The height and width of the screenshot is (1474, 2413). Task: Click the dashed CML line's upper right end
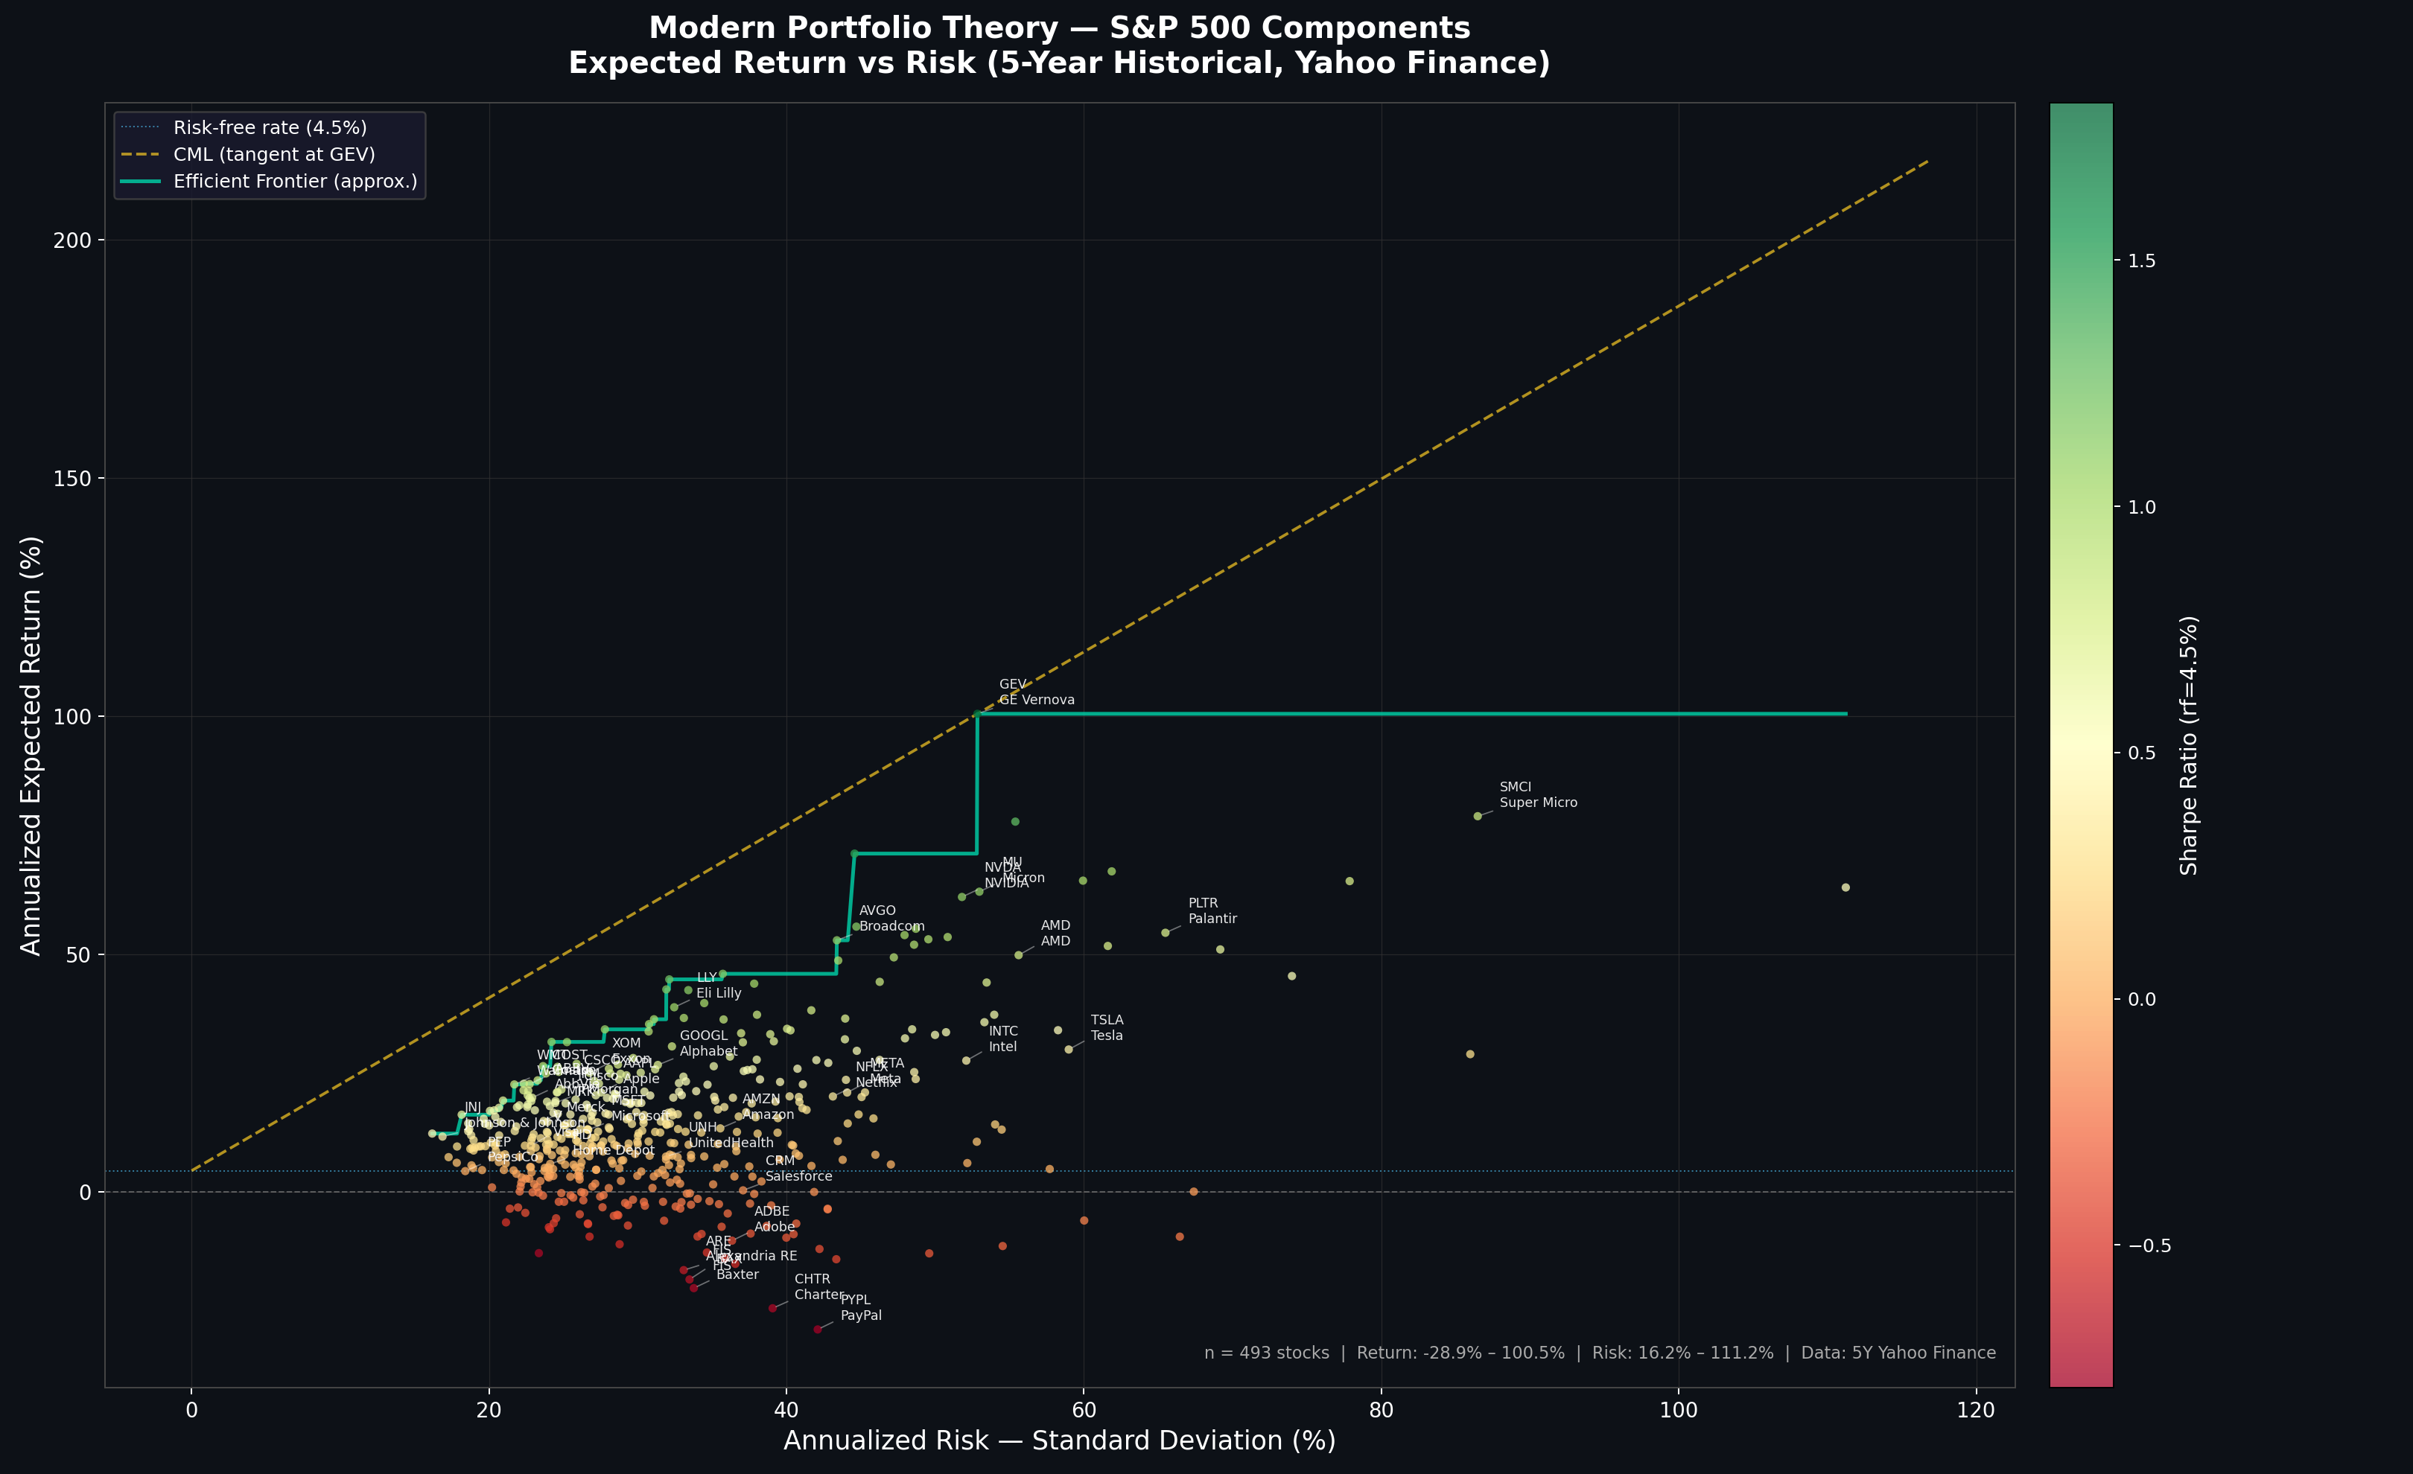point(1926,162)
